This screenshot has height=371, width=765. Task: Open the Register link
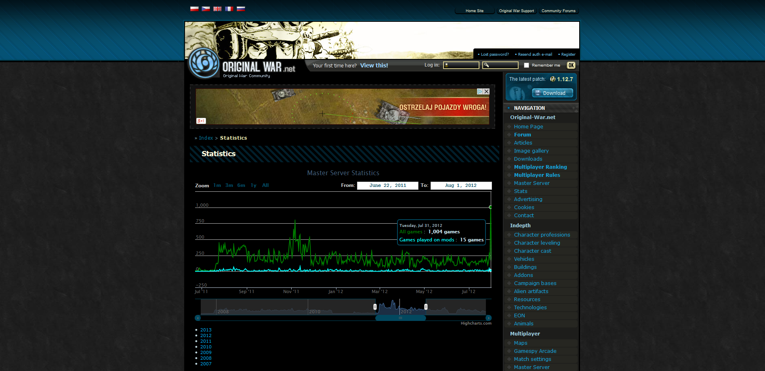568,54
